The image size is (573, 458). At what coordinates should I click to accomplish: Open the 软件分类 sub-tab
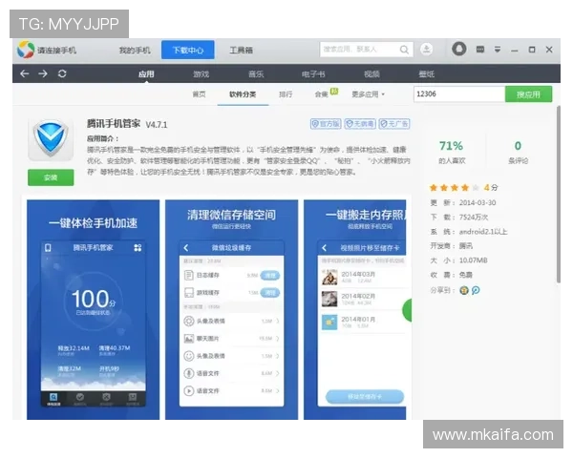tap(243, 94)
